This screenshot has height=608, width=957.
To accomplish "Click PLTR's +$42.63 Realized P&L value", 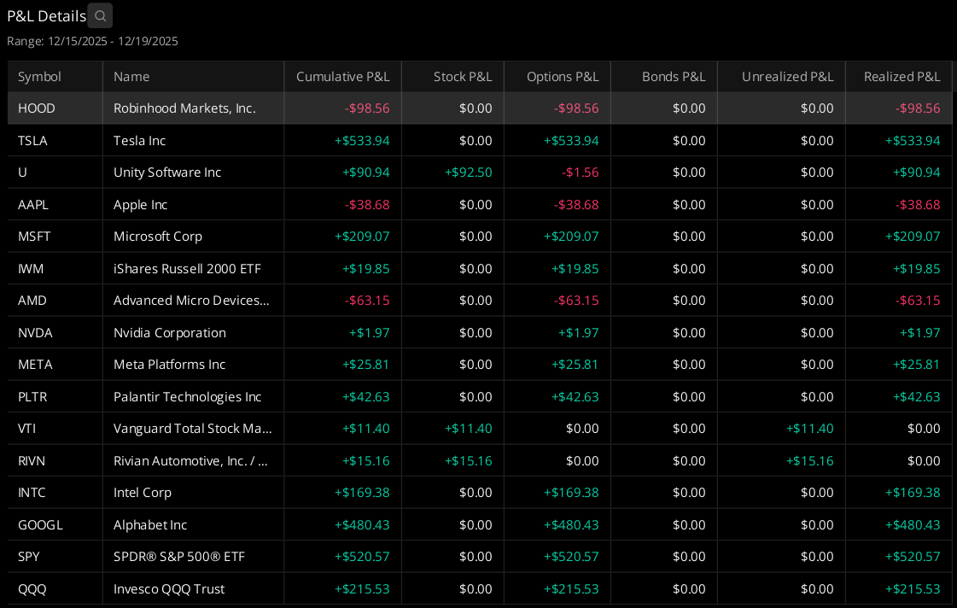I will click(x=917, y=397).
